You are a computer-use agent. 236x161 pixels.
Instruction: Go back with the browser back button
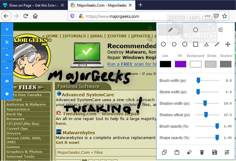pyautogui.click(x=6, y=16)
